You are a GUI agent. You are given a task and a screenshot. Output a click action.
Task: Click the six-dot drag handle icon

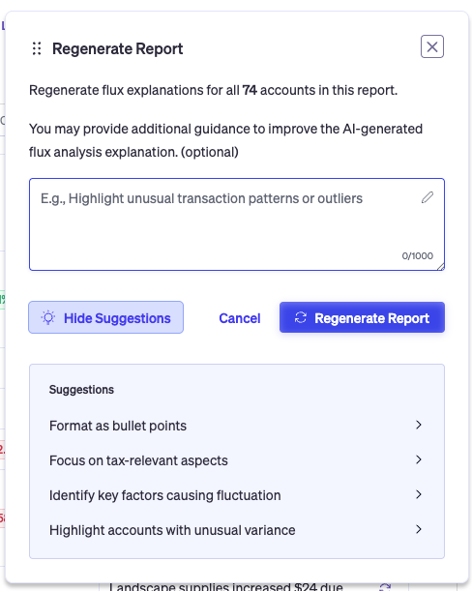coord(37,48)
